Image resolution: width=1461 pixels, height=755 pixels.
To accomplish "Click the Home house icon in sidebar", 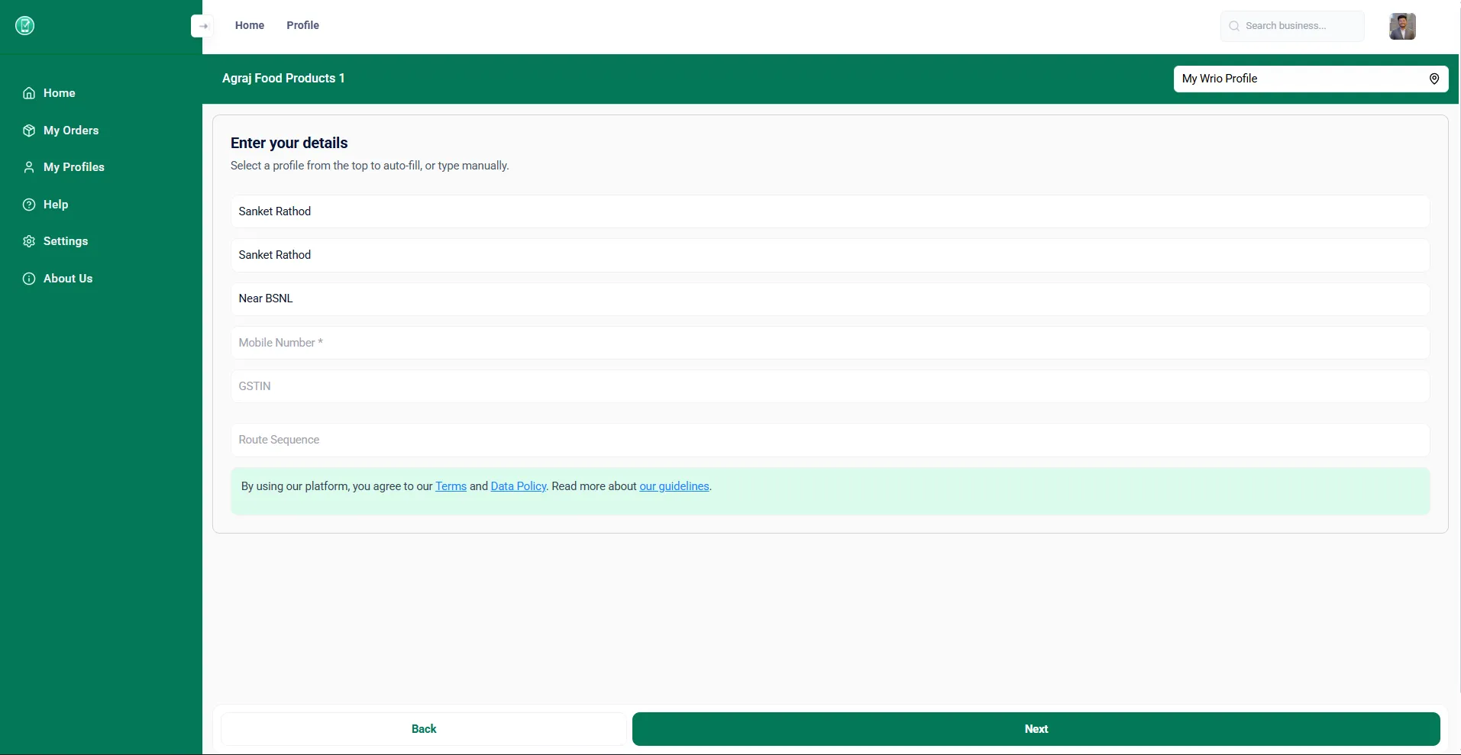I will pyautogui.click(x=29, y=93).
